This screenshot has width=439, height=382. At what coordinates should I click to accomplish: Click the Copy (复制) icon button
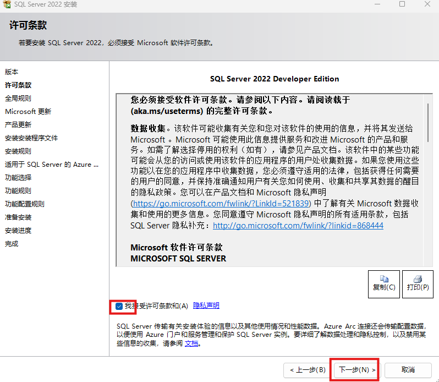pos(383,283)
